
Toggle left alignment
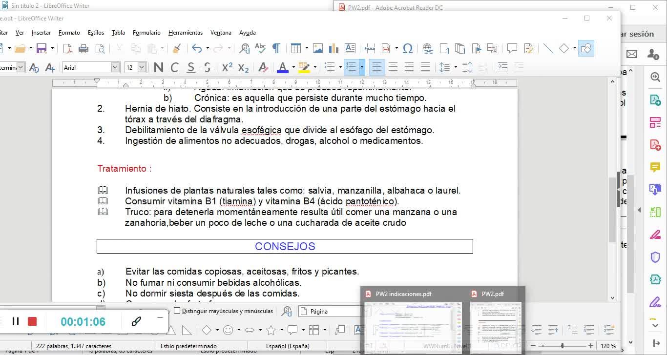click(x=376, y=67)
